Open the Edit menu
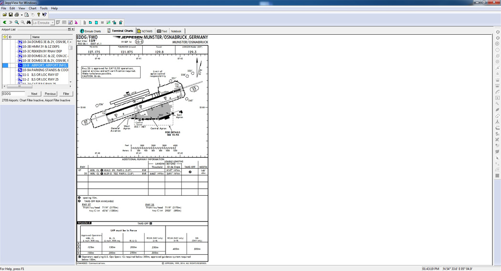This screenshot has width=501, height=271. 12,8
